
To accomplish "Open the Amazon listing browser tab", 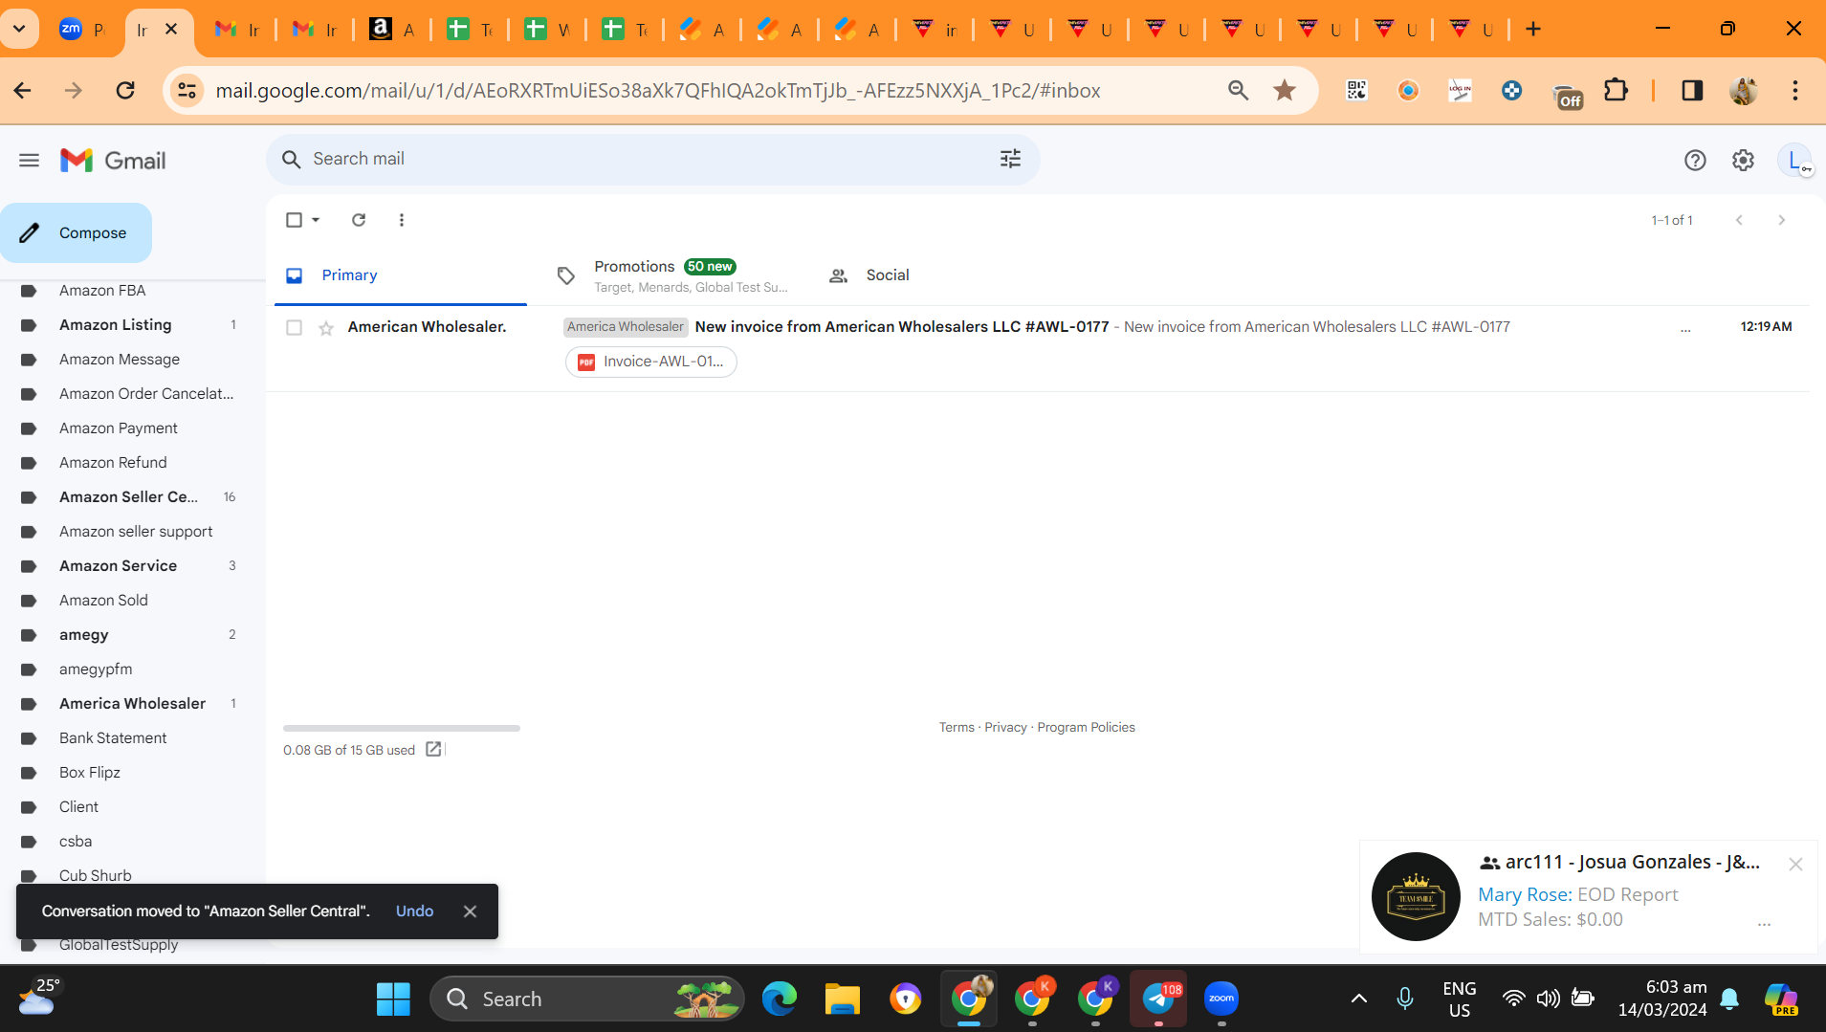I will pyautogui.click(x=392, y=30).
